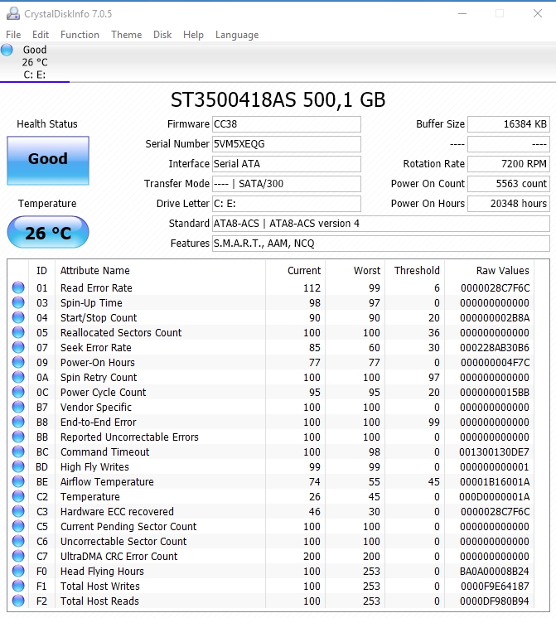This screenshot has height=618, width=556.
Task: Click the 26 °C label in the disk selection bar
Action: coord(35,62)
